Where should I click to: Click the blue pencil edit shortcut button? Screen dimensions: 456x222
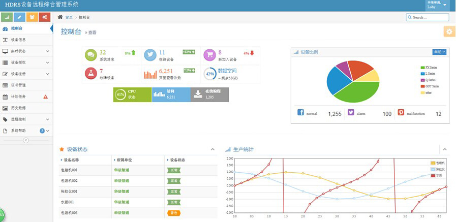(x=20, y=17)
